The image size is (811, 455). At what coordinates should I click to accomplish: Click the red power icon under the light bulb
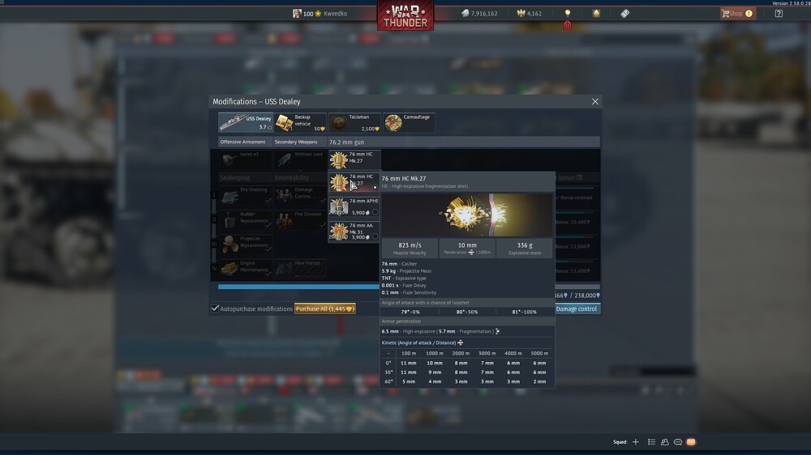(x=568, y=25)
